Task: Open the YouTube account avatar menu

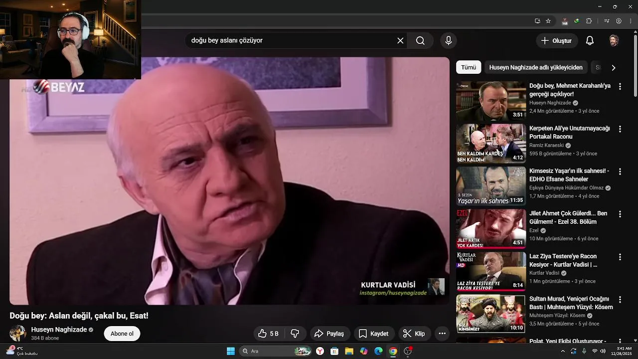Action: [614, 40]
